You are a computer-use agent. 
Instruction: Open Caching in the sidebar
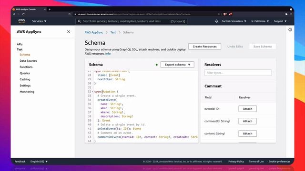click(x=25, y=79)
